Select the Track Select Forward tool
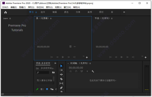 (61, 70)
